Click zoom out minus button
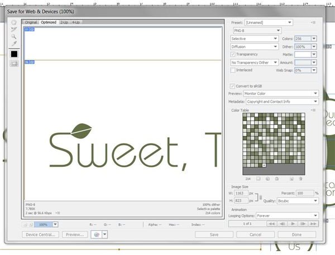The width and height of the screenshot is (335, 255). point(25,224)
